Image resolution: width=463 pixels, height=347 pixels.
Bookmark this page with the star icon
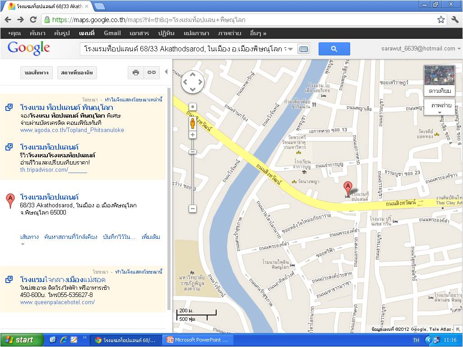pyautogui.click(x=441, y=20)
